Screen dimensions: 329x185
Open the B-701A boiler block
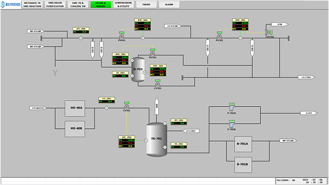click(x=243, y=144)
